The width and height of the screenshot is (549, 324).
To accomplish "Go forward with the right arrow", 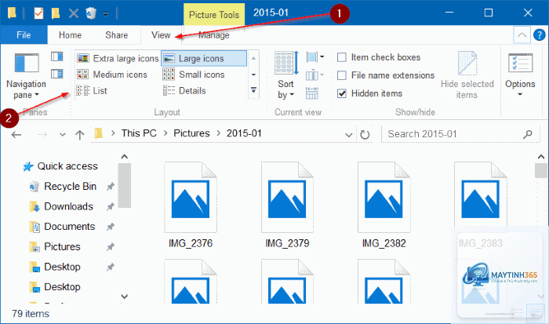I will pos(42,134).
